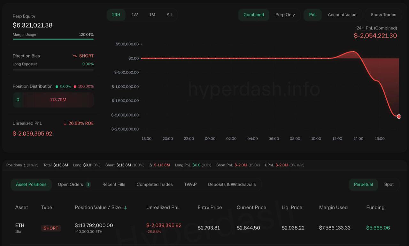Screen dimensions: 409x246
Task: Switch chart range to 1W
Action: tap(135, 15)
